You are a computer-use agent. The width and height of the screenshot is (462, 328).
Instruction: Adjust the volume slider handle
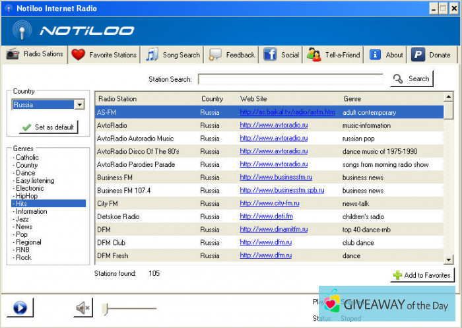[104, 308]
